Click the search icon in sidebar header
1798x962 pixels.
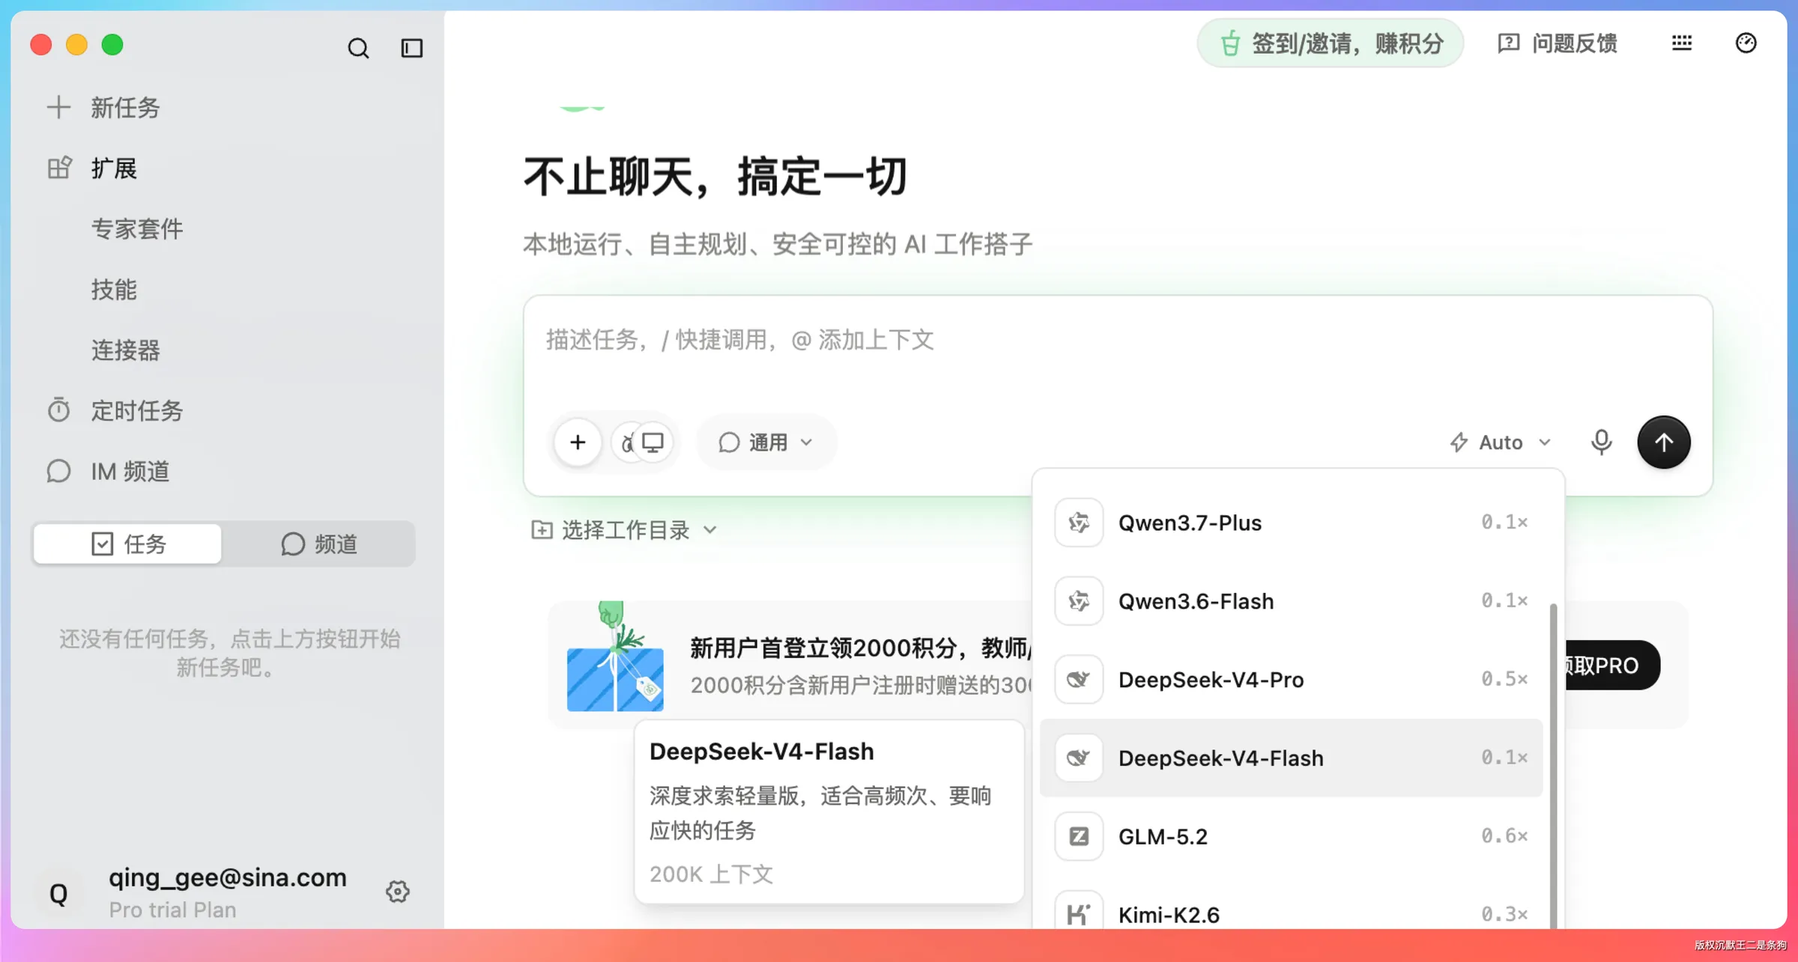point(358,49)
